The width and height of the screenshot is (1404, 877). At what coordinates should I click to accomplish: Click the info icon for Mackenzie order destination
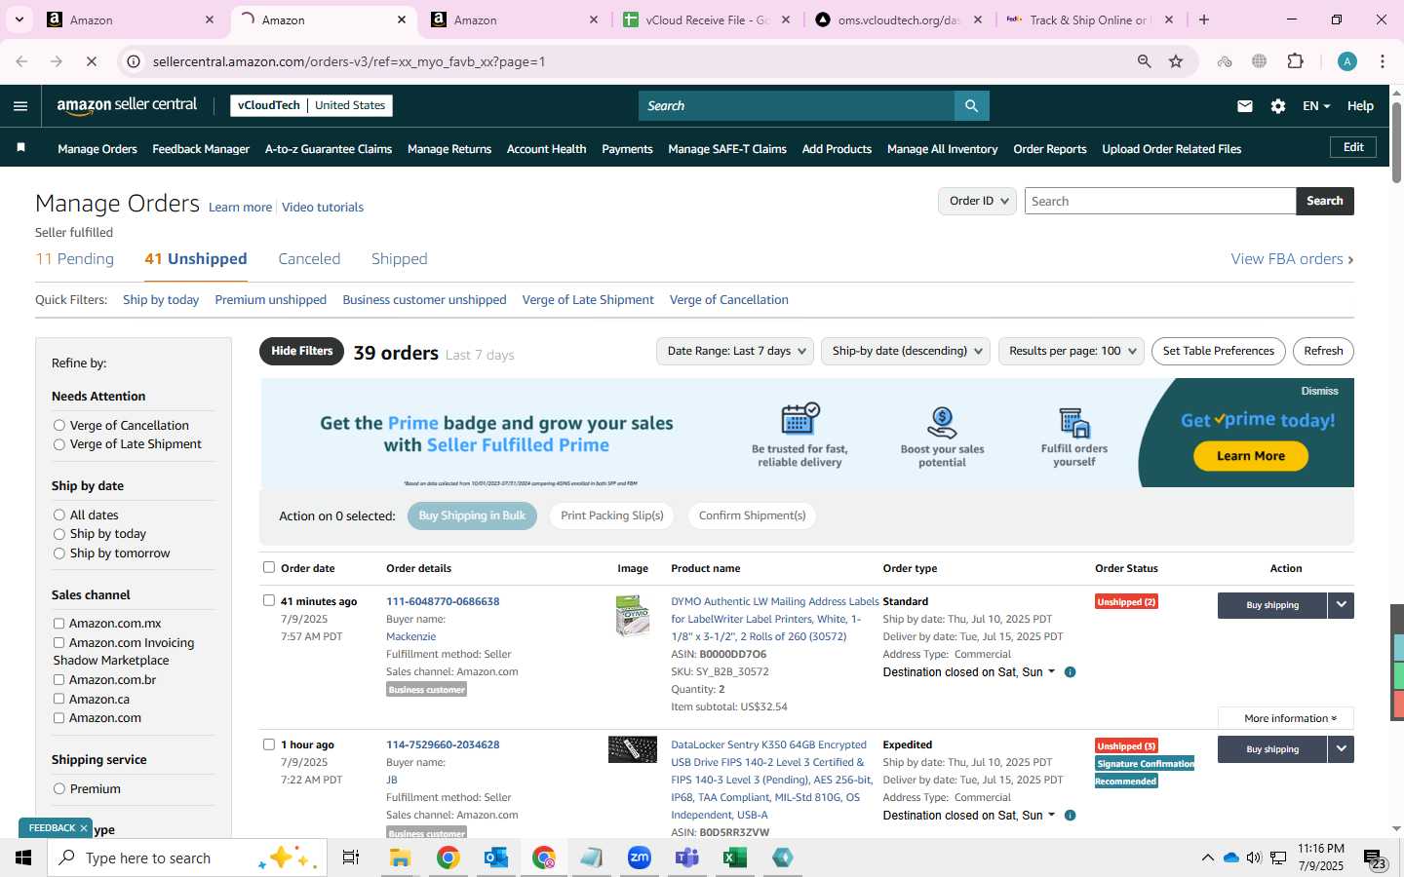[1070, 672]
